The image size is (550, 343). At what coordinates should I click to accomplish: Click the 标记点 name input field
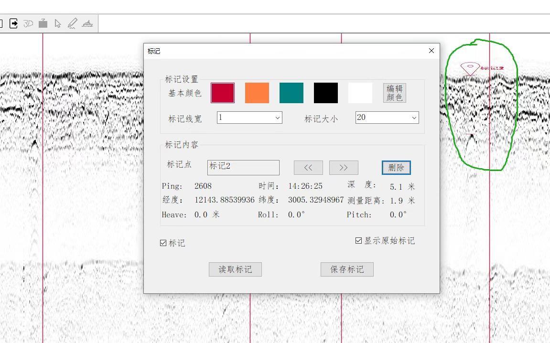pyautogui.click(x=243, y=167)
